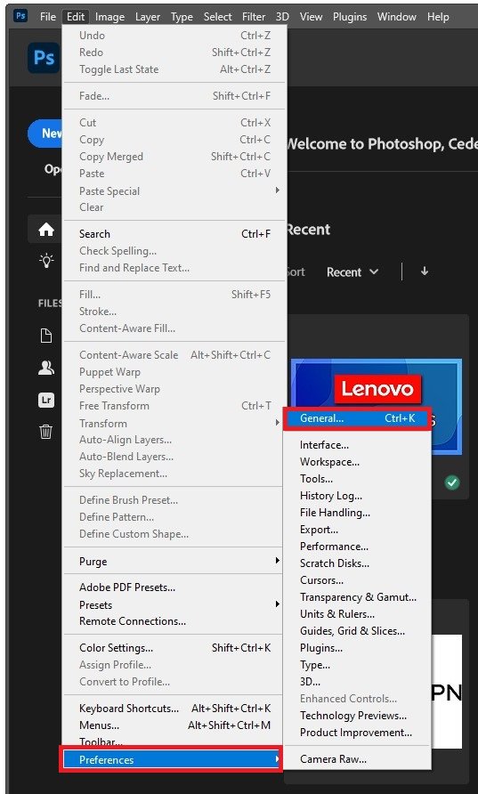Open Shared with you people icon
The image size is (478, 794).
pos(46,369)
